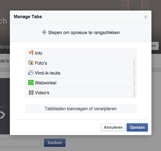
Task: Click the drag handle on Foto's row
Action: coord(134,63)
